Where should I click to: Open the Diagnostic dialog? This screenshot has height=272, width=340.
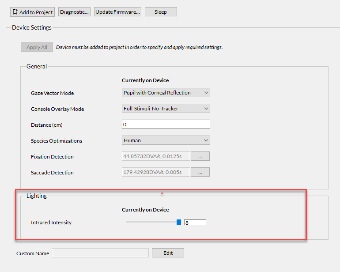[x=75, y=12]
